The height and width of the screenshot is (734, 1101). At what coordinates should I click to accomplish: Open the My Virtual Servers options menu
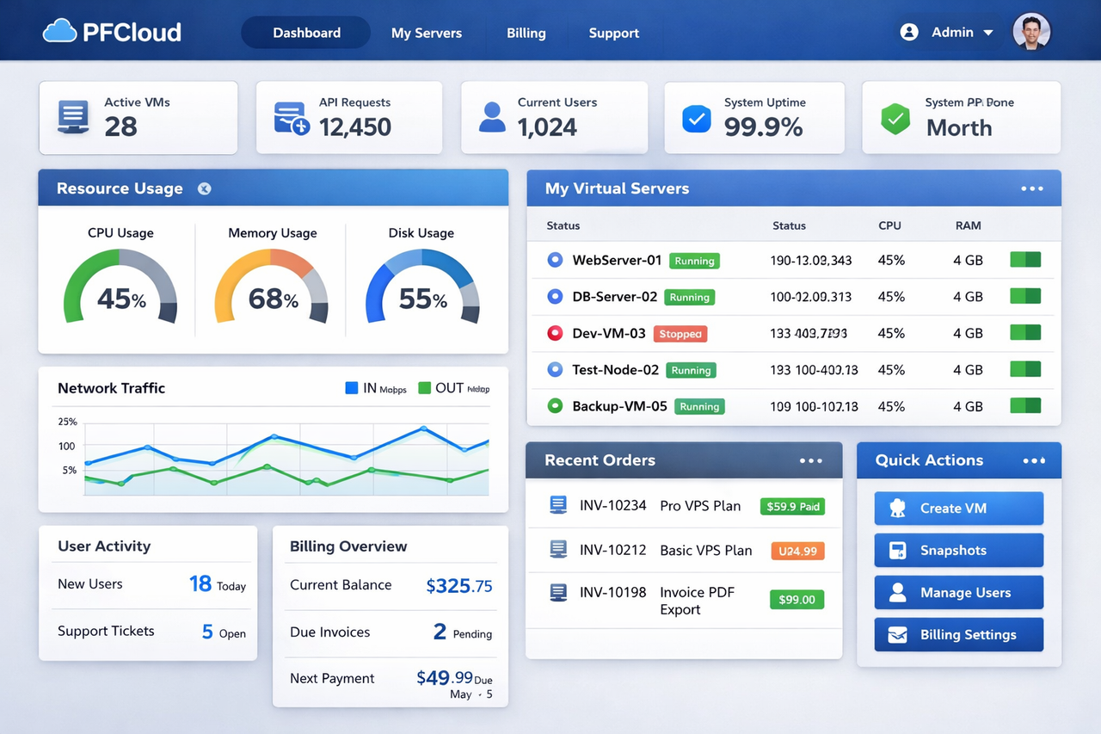tap(1032, 188)
